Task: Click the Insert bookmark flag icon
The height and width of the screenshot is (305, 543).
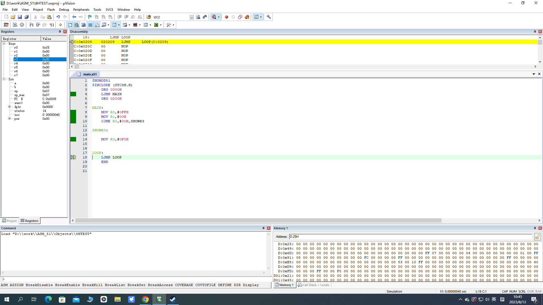Action: (x=90, y=17)
